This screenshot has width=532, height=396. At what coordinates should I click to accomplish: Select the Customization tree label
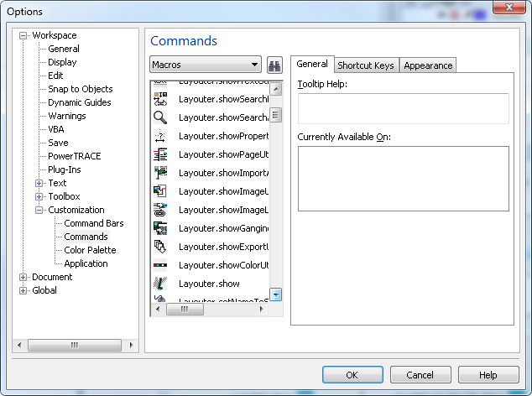coord(76,210)
